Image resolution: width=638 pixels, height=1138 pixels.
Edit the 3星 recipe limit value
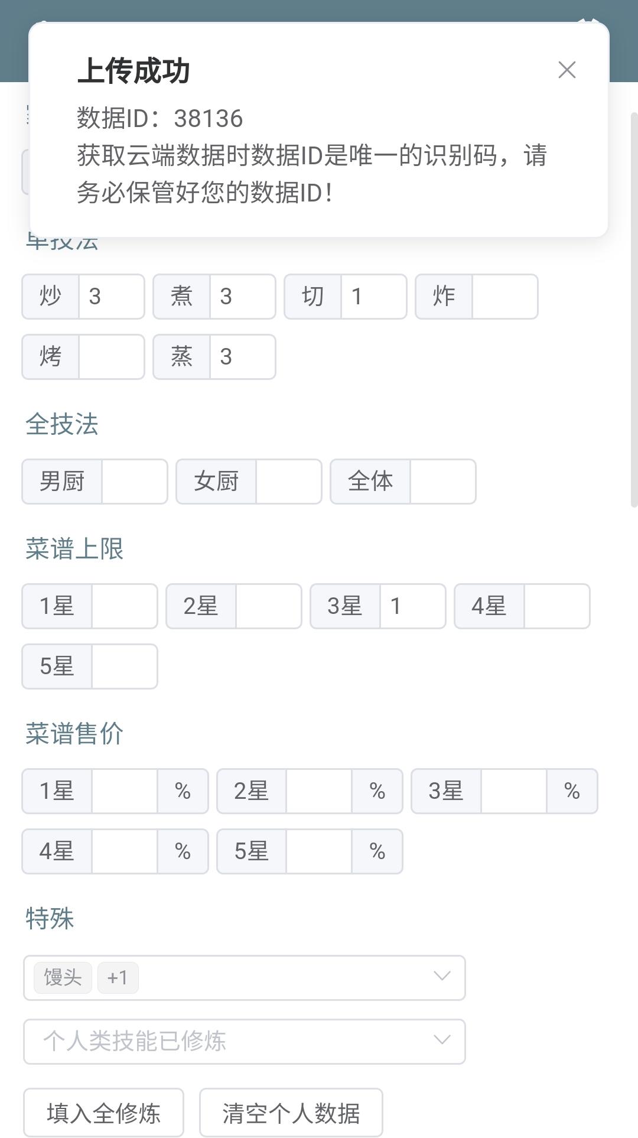pos(412,606)
